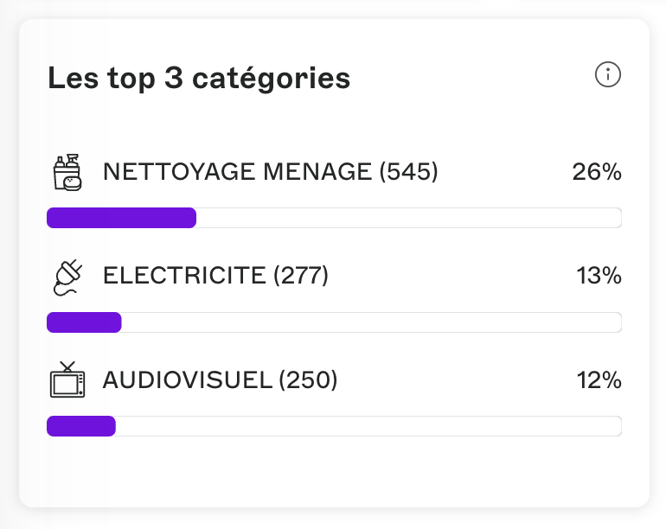The width and height of the screenshot is (666, 529).
Task: Click the empty part of the Electricite bar
Action: pos(372,322)
